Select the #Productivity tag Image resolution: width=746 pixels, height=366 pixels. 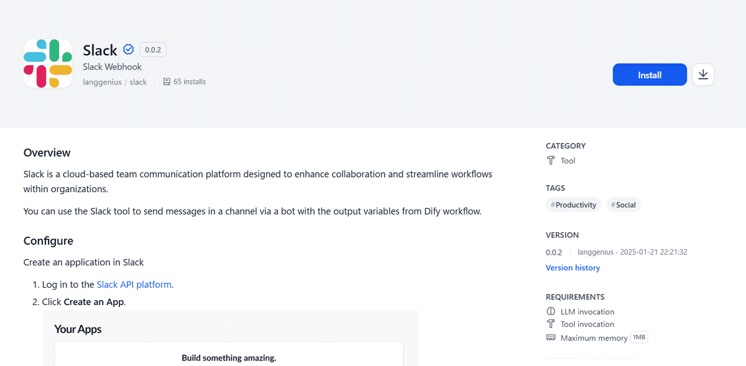click(573, 204)
